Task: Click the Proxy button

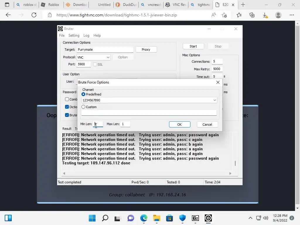Action: [x=146, y=49]
